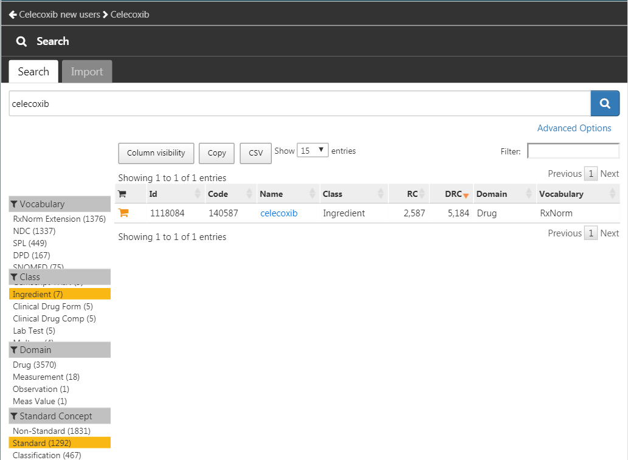
Task: Click the Id cell 1118084
Action: pyautogui.click(x=167, y=213)
